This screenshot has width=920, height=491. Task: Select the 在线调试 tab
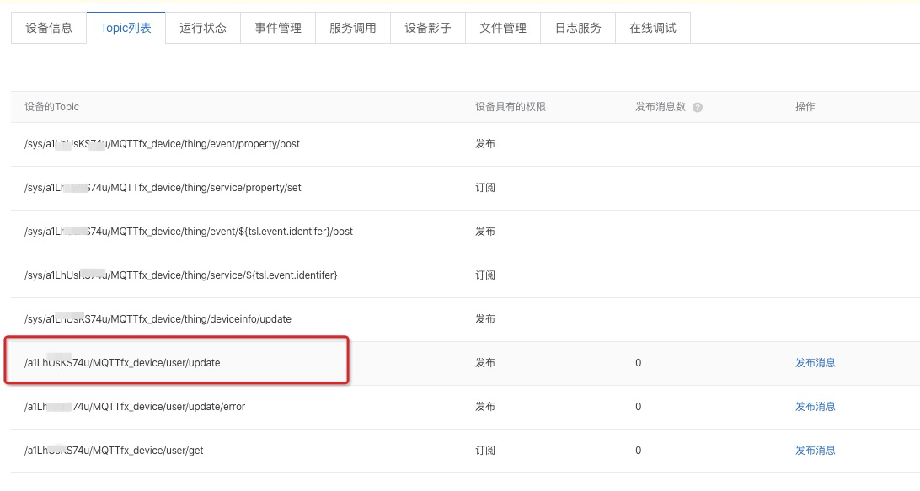[653, 28]
